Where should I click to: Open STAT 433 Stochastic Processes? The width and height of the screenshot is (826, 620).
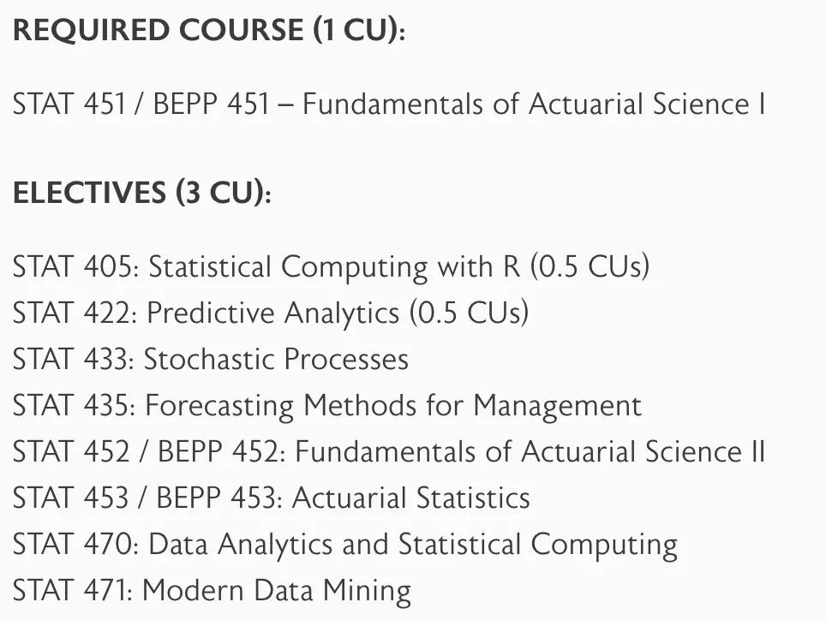click(210, 359)
